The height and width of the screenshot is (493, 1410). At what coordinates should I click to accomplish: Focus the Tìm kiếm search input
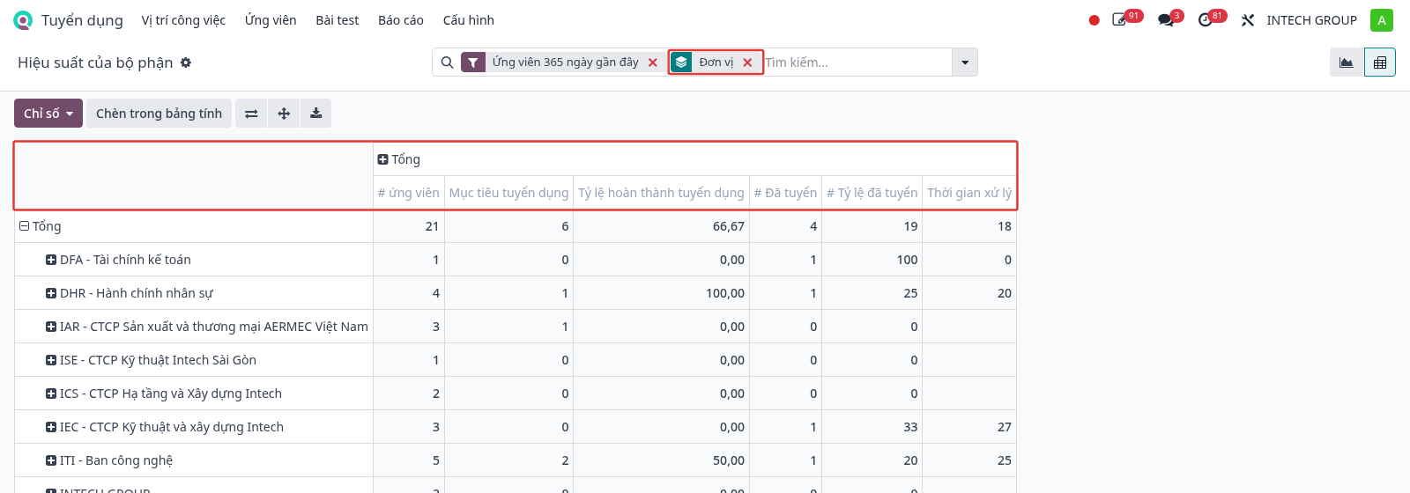click(x=857, y=63)
